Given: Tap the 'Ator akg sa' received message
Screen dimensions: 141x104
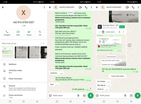Looking at the screenshot, I should (103, 85).
